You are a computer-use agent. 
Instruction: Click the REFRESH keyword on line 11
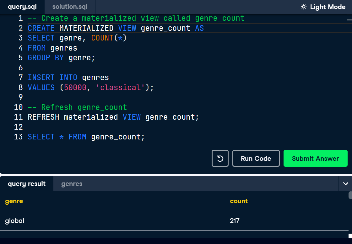[44, 117]
